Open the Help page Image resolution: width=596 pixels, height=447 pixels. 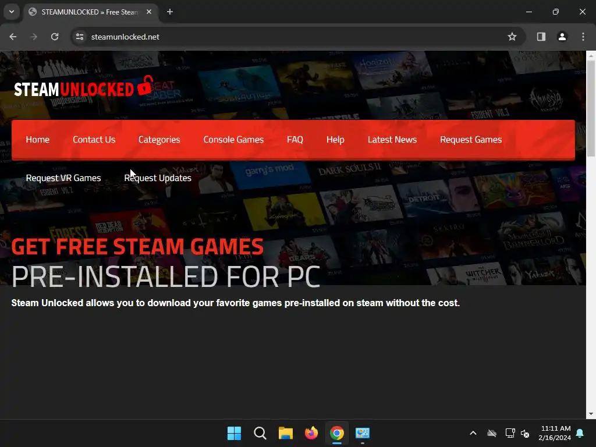[x=335, y=140]
